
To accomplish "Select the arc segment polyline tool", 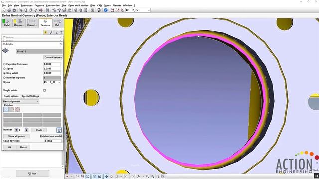I will pyautogui.click(x=12, y=109).
